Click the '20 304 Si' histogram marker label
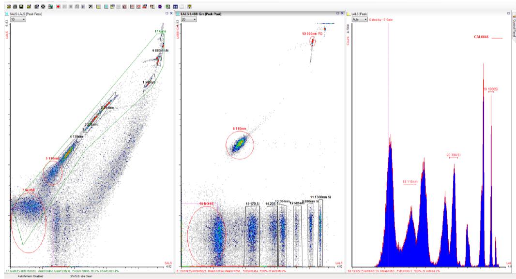Image resolution: width=516 pixels, height=279 pixels. (454, 155)
